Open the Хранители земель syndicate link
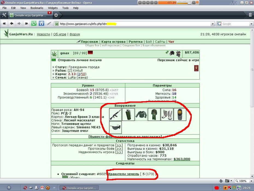 tap(123, 174)
